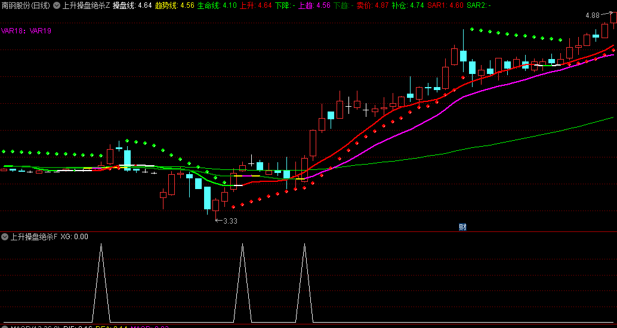Click the second XG signal peak
This screenshot has height=328, width=617.
coord(242,245)
